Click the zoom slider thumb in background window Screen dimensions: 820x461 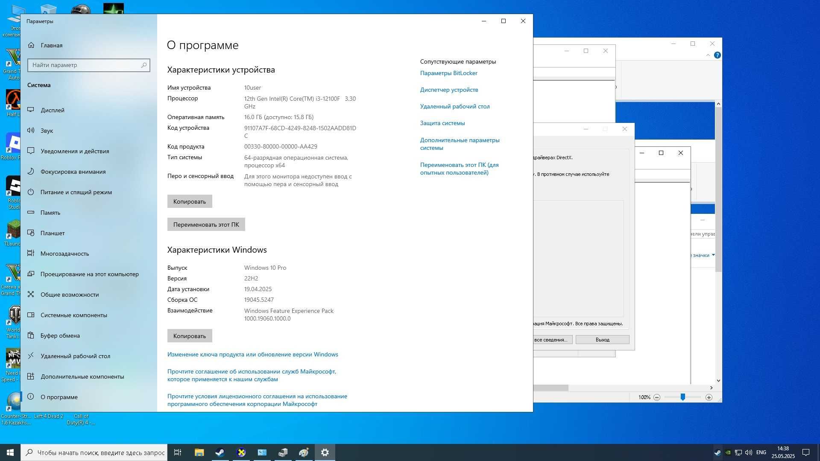682,397
